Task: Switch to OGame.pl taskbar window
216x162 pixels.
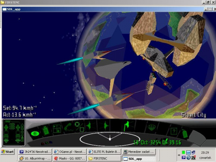Action: (x=70, y=152)
